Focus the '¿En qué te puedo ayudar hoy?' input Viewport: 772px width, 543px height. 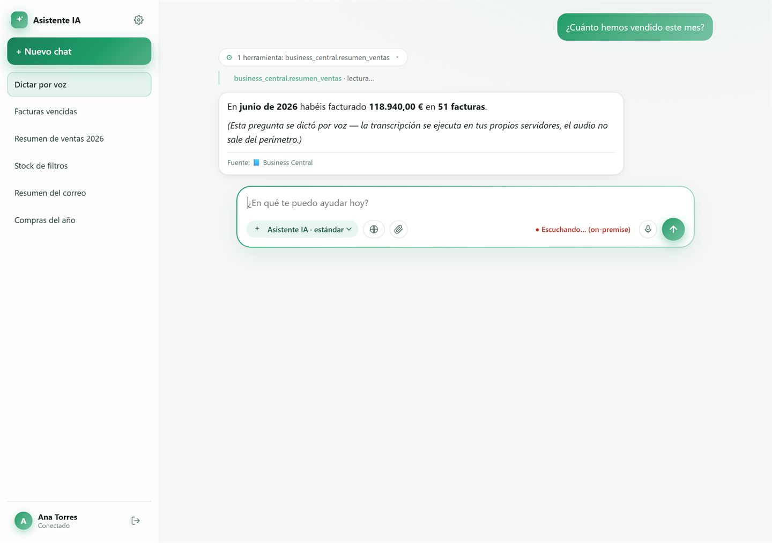[x=465, y=203]
